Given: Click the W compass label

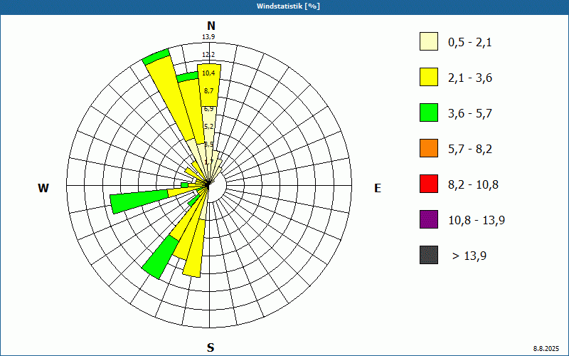Looking at the screenshot, I should tap(43, 188).
